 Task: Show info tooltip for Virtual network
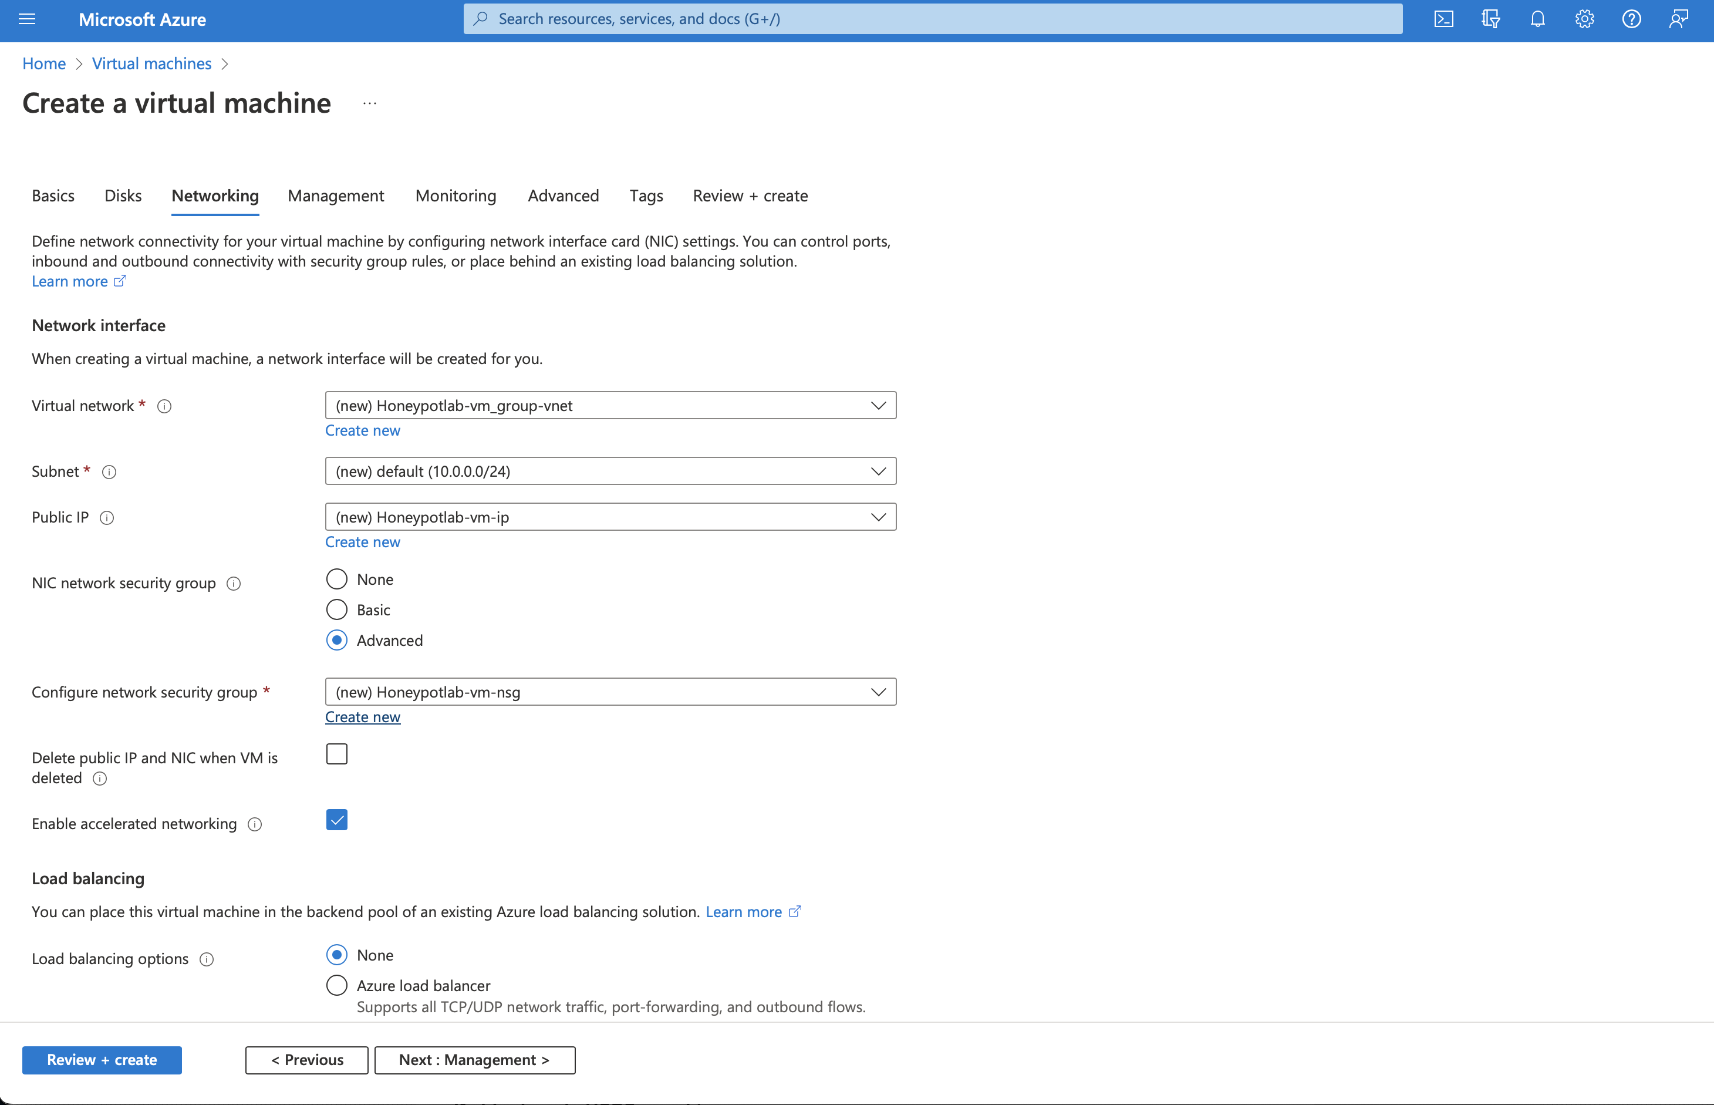(x=164, y=407)
